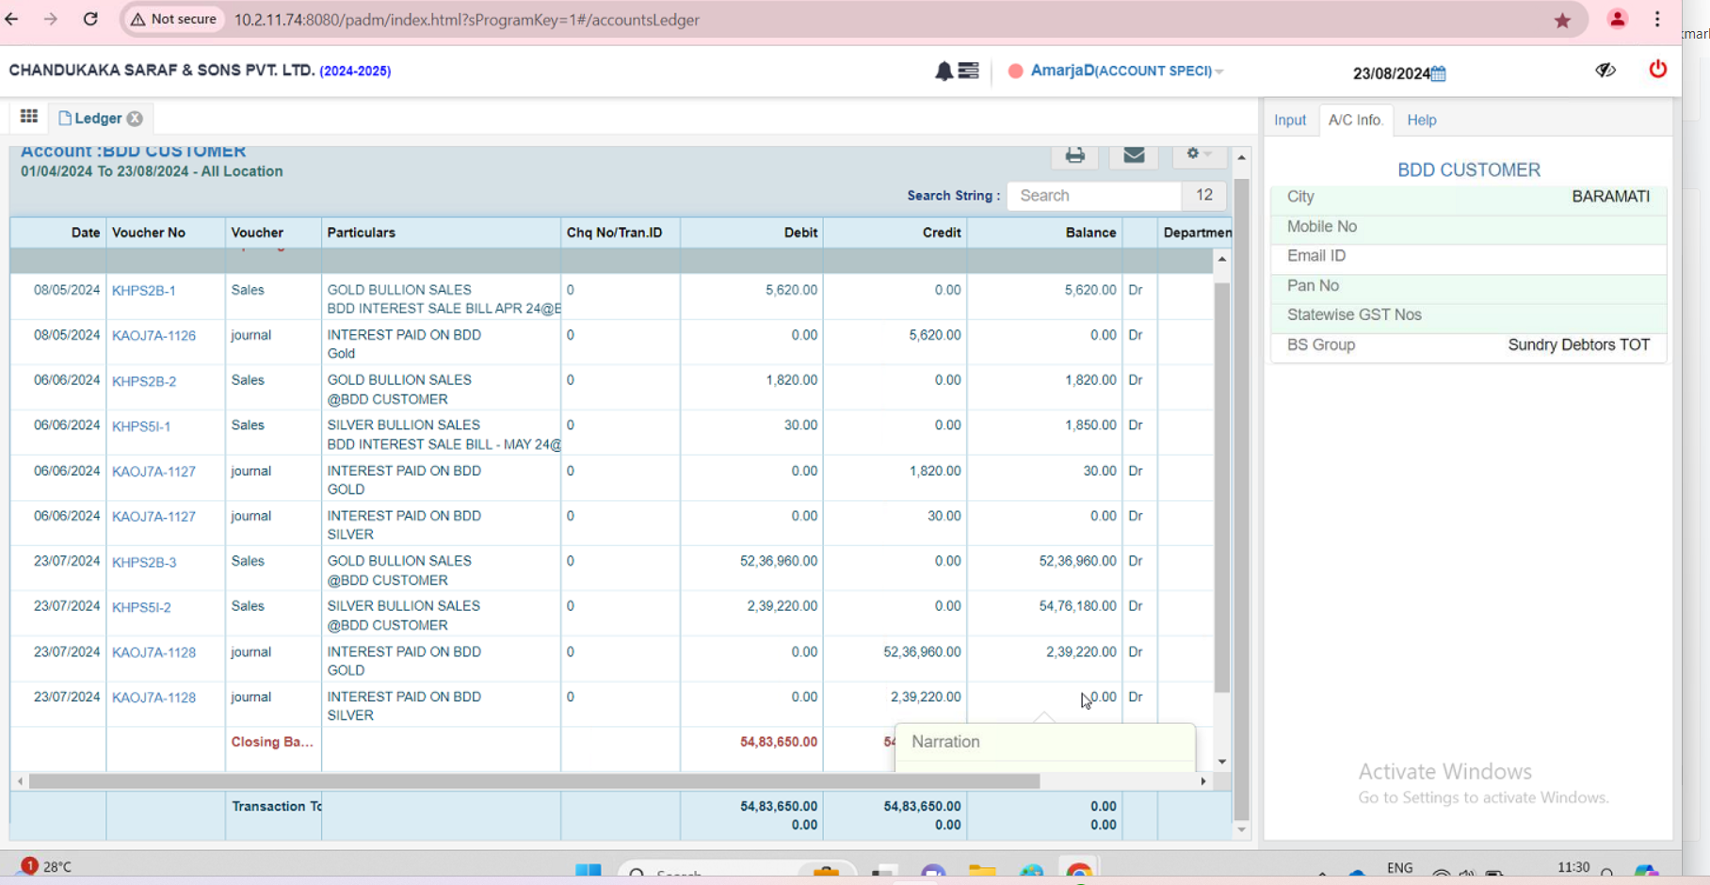Click the 12 count box beside search
This screenshot has height=885, width=1710.
[x=1203, y=196]
